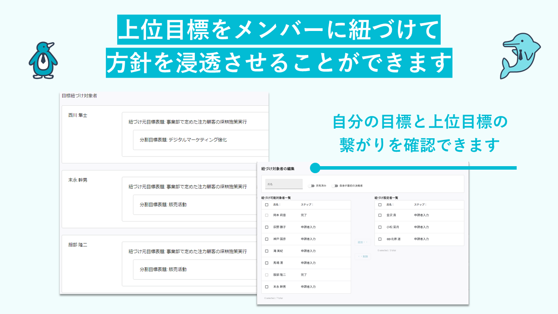Click the penguin mascot icon
558x314 pixels.
click(43, 60)
